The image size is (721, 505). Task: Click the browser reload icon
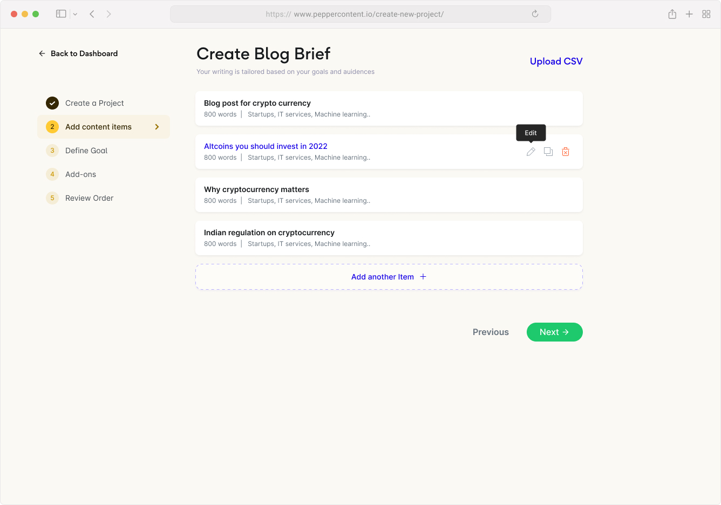535,14
